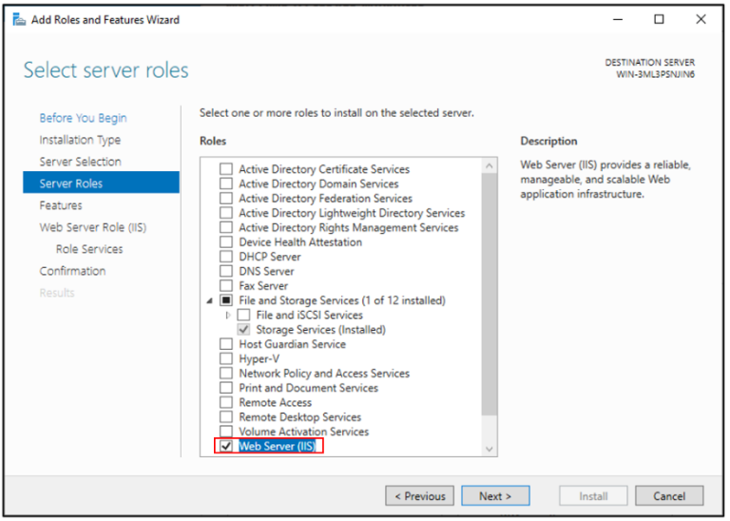Select the DHCP Server label
Screen dimensions: 730x521
click(x=270, y=257)
